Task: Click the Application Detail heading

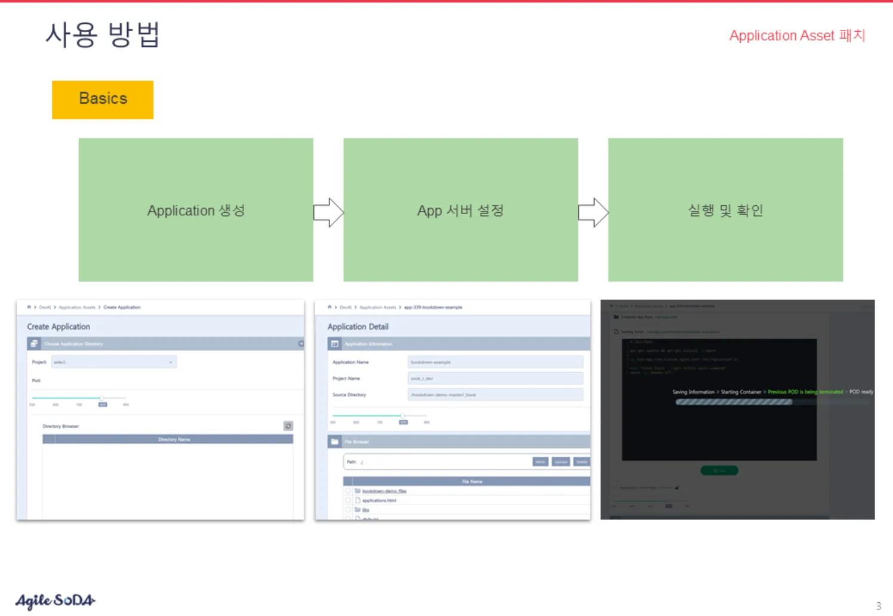Action: coord(358,327)
